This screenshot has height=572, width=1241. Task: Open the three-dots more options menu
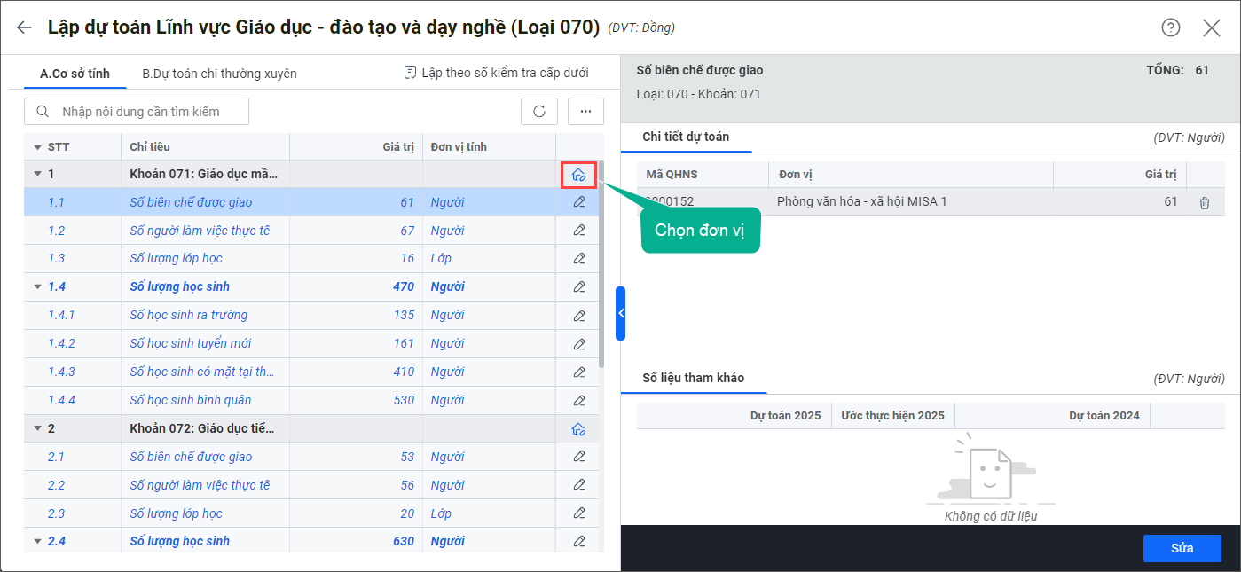pyautogui.click(x=585, y=111)
